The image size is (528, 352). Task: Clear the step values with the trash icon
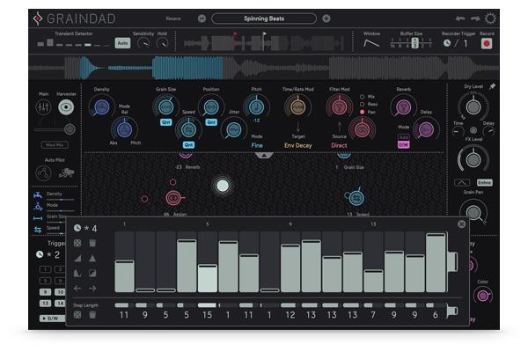coord(92,242)
